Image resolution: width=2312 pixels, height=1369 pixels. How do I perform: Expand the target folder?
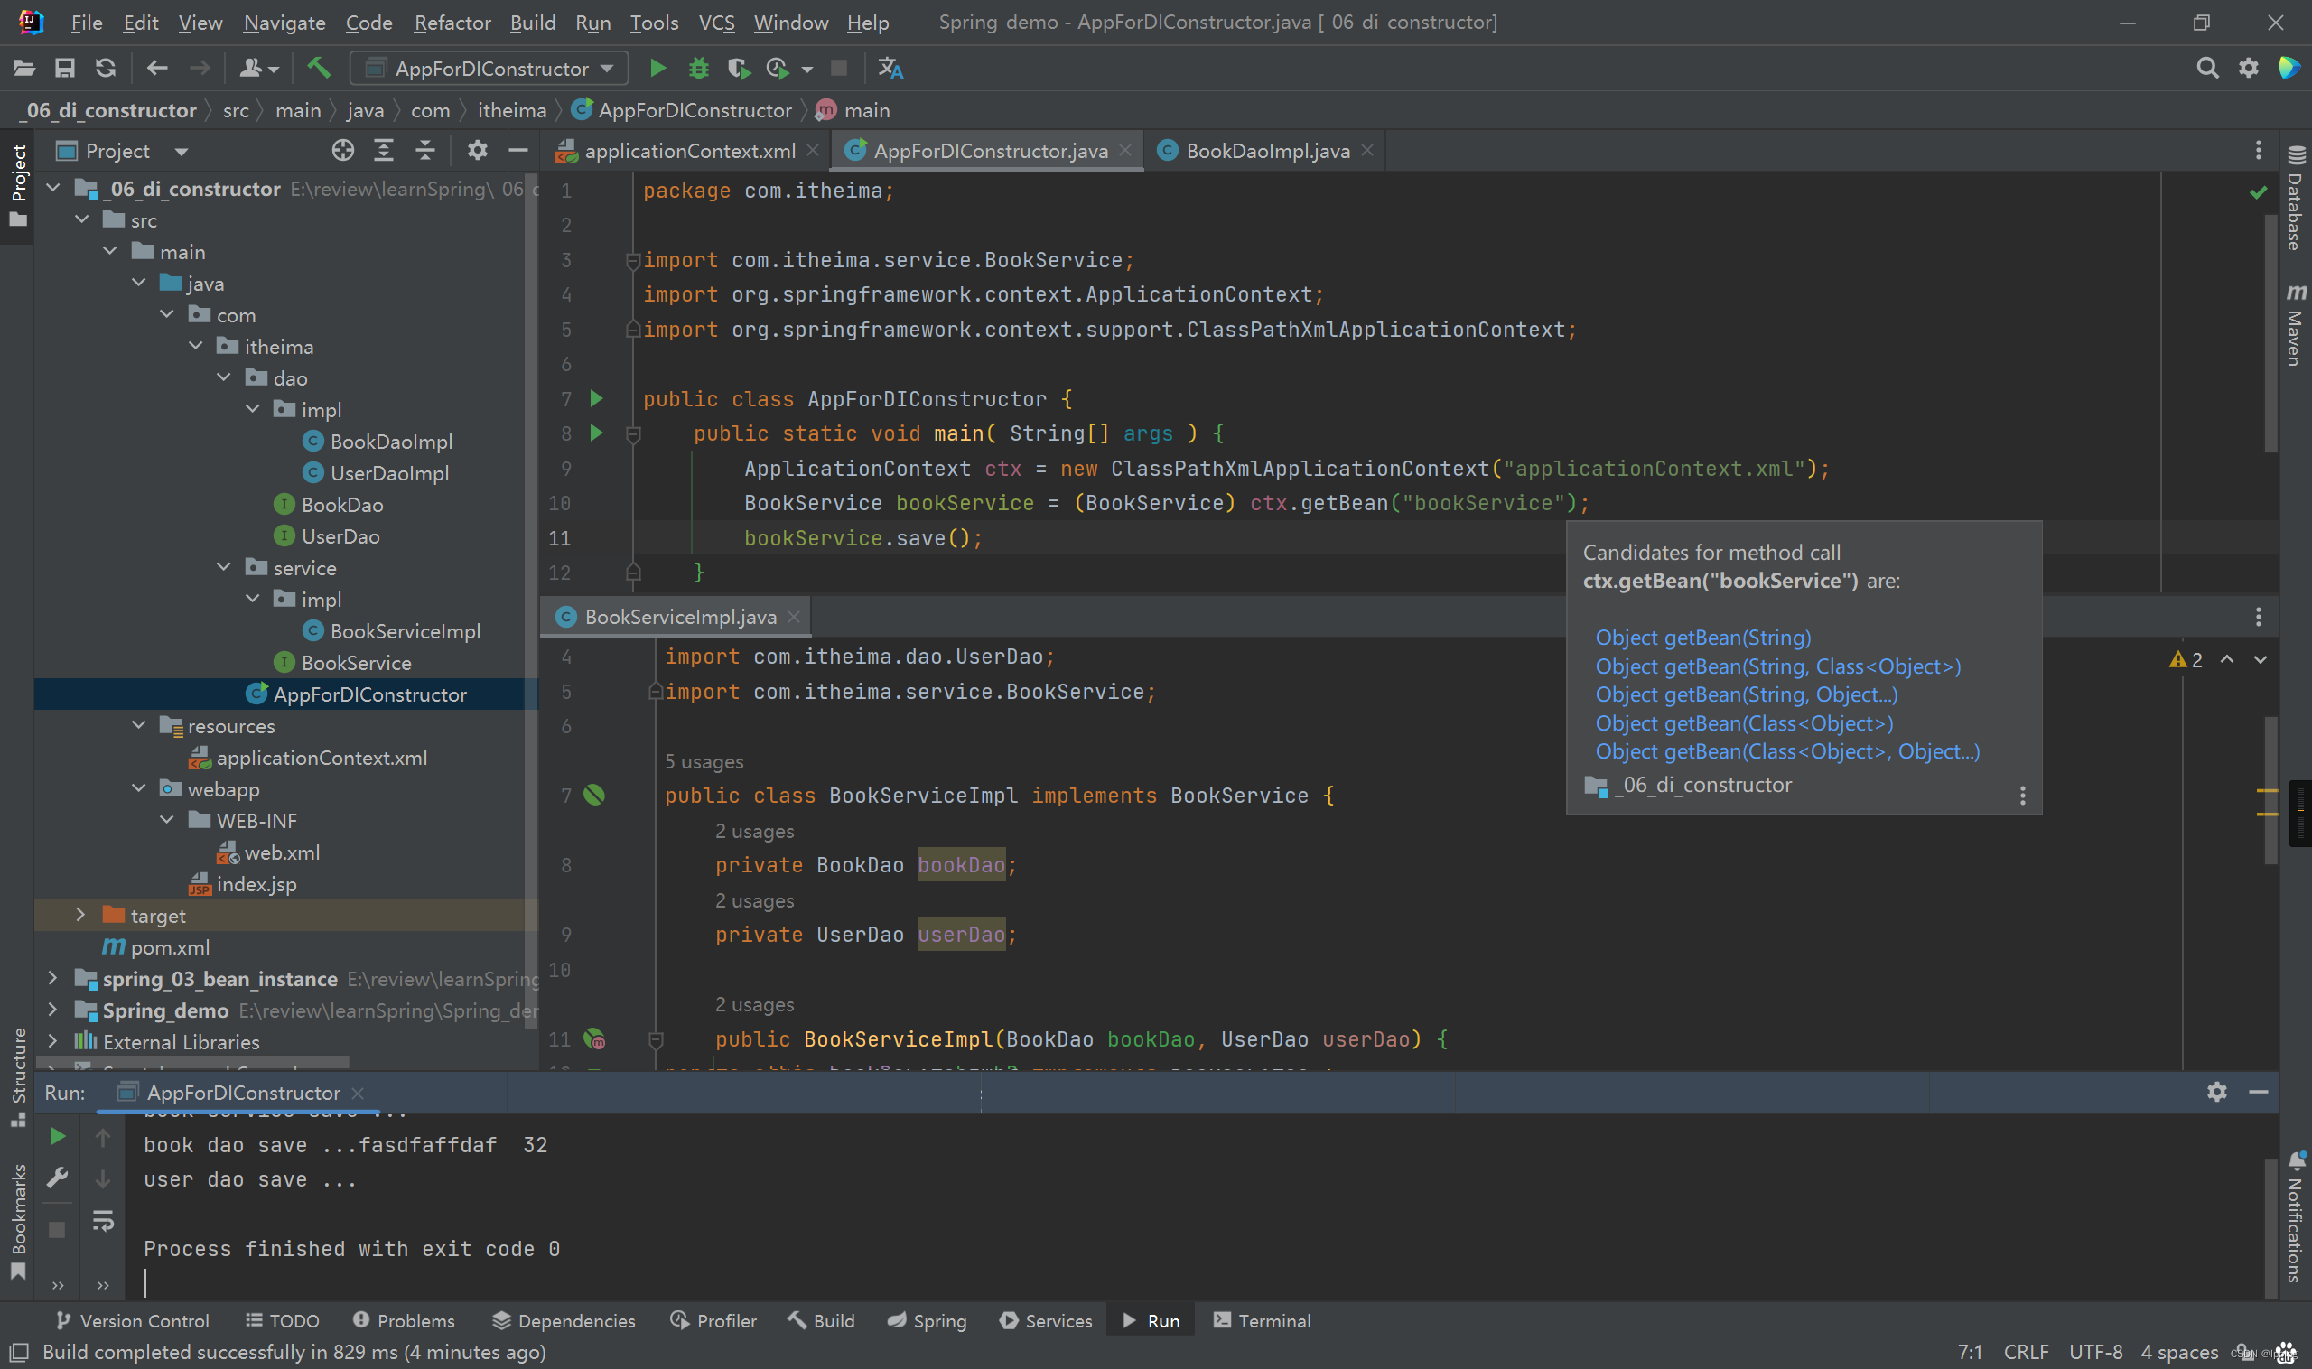pos(81,915)
